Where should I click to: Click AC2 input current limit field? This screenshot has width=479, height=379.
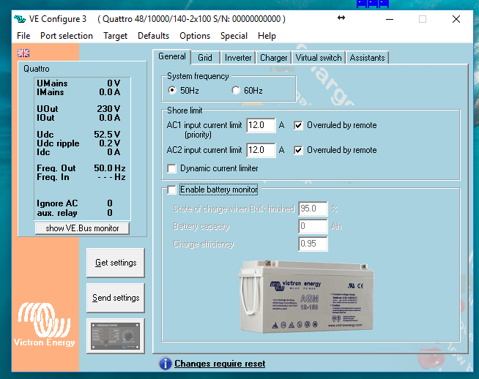[x=261, y=150]
